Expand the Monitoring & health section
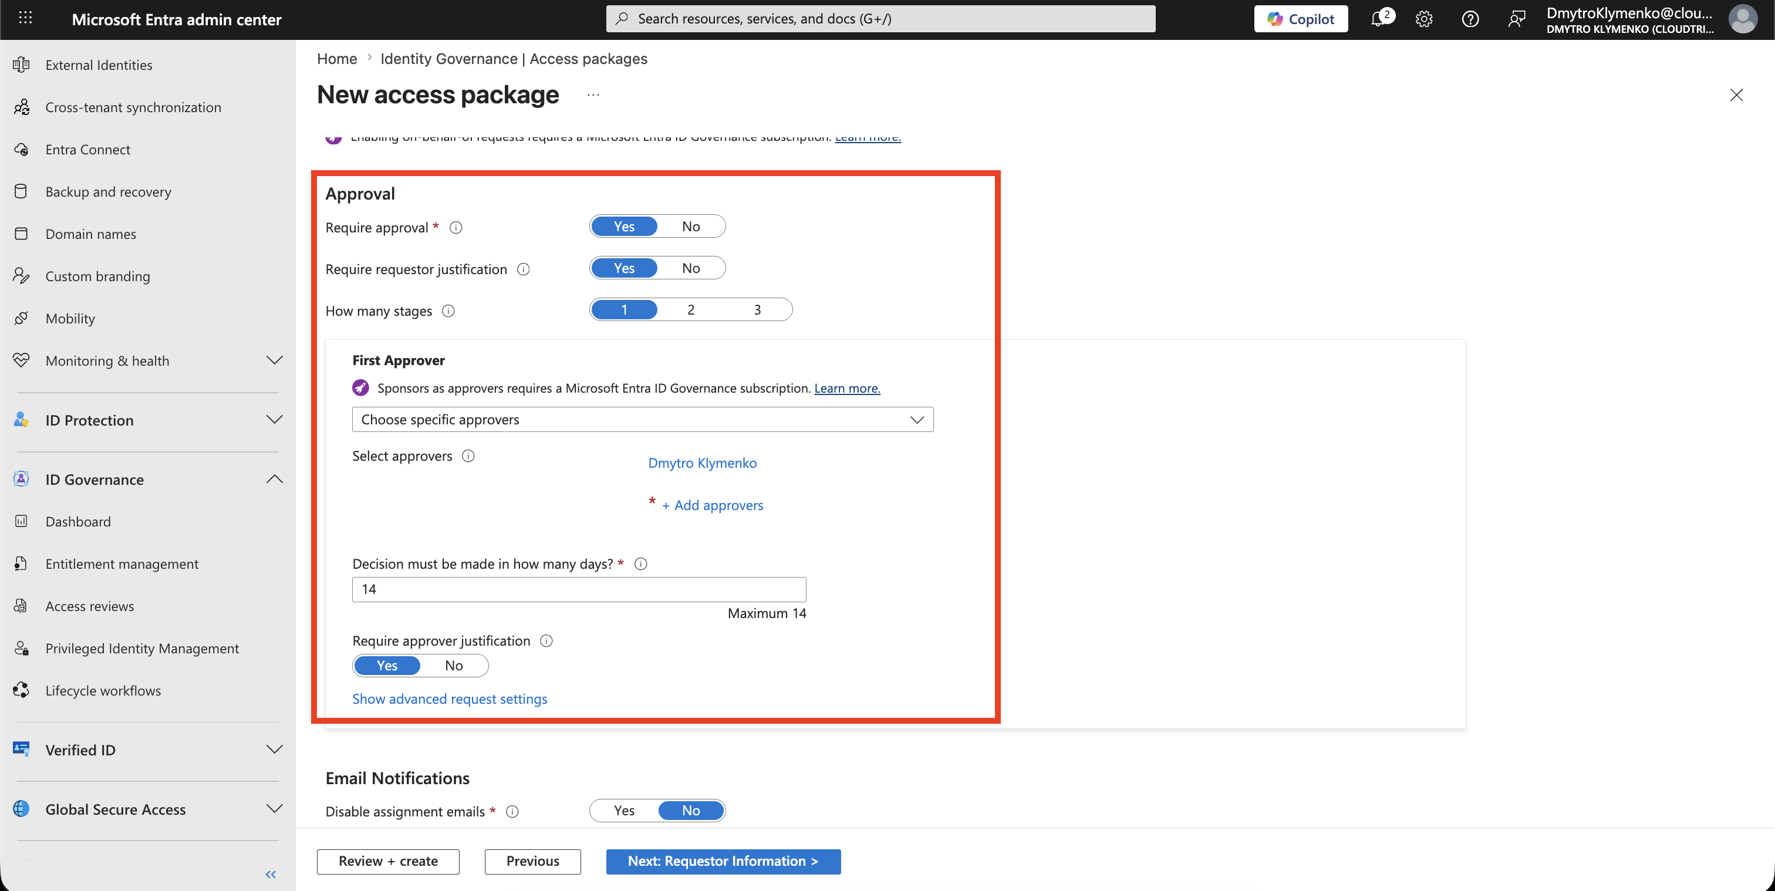This screenshot has height=891, width=1775. point(274,360)
